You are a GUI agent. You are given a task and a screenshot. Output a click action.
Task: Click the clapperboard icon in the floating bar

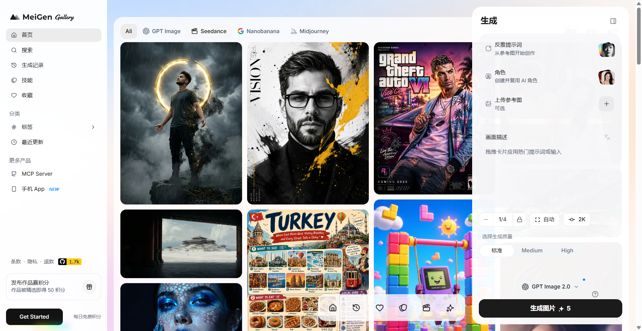point(426,308)
